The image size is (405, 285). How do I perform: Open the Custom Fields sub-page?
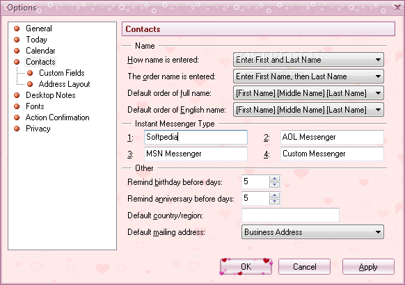pyautogui.click(x=62, y=73)
